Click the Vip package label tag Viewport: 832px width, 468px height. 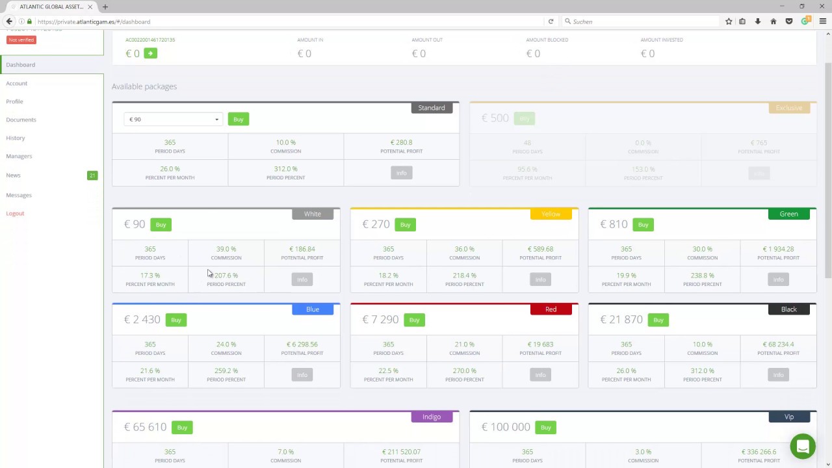tap(789, 417)
